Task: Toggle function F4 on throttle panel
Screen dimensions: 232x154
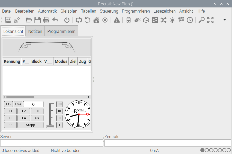Action: 24,118
